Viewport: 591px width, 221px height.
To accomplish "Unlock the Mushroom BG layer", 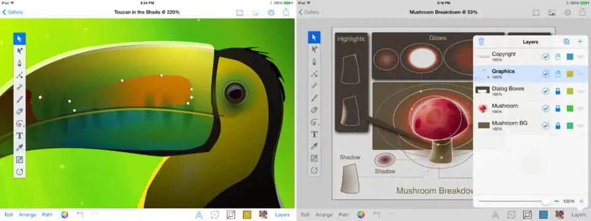I will click(x=558, y=126).
